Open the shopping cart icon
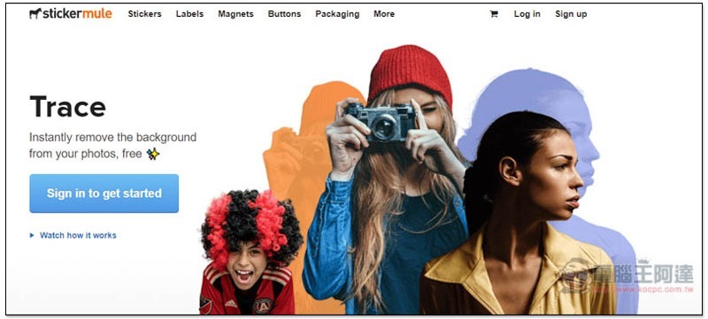 494,14
